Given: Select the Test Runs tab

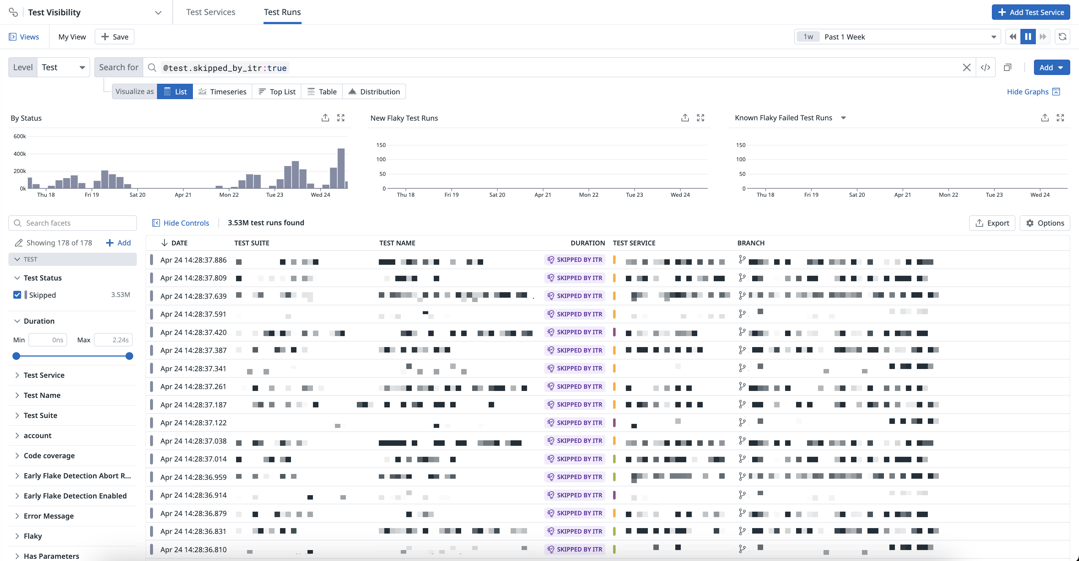Looking at the screenshot, I should (x=282, y=12).
